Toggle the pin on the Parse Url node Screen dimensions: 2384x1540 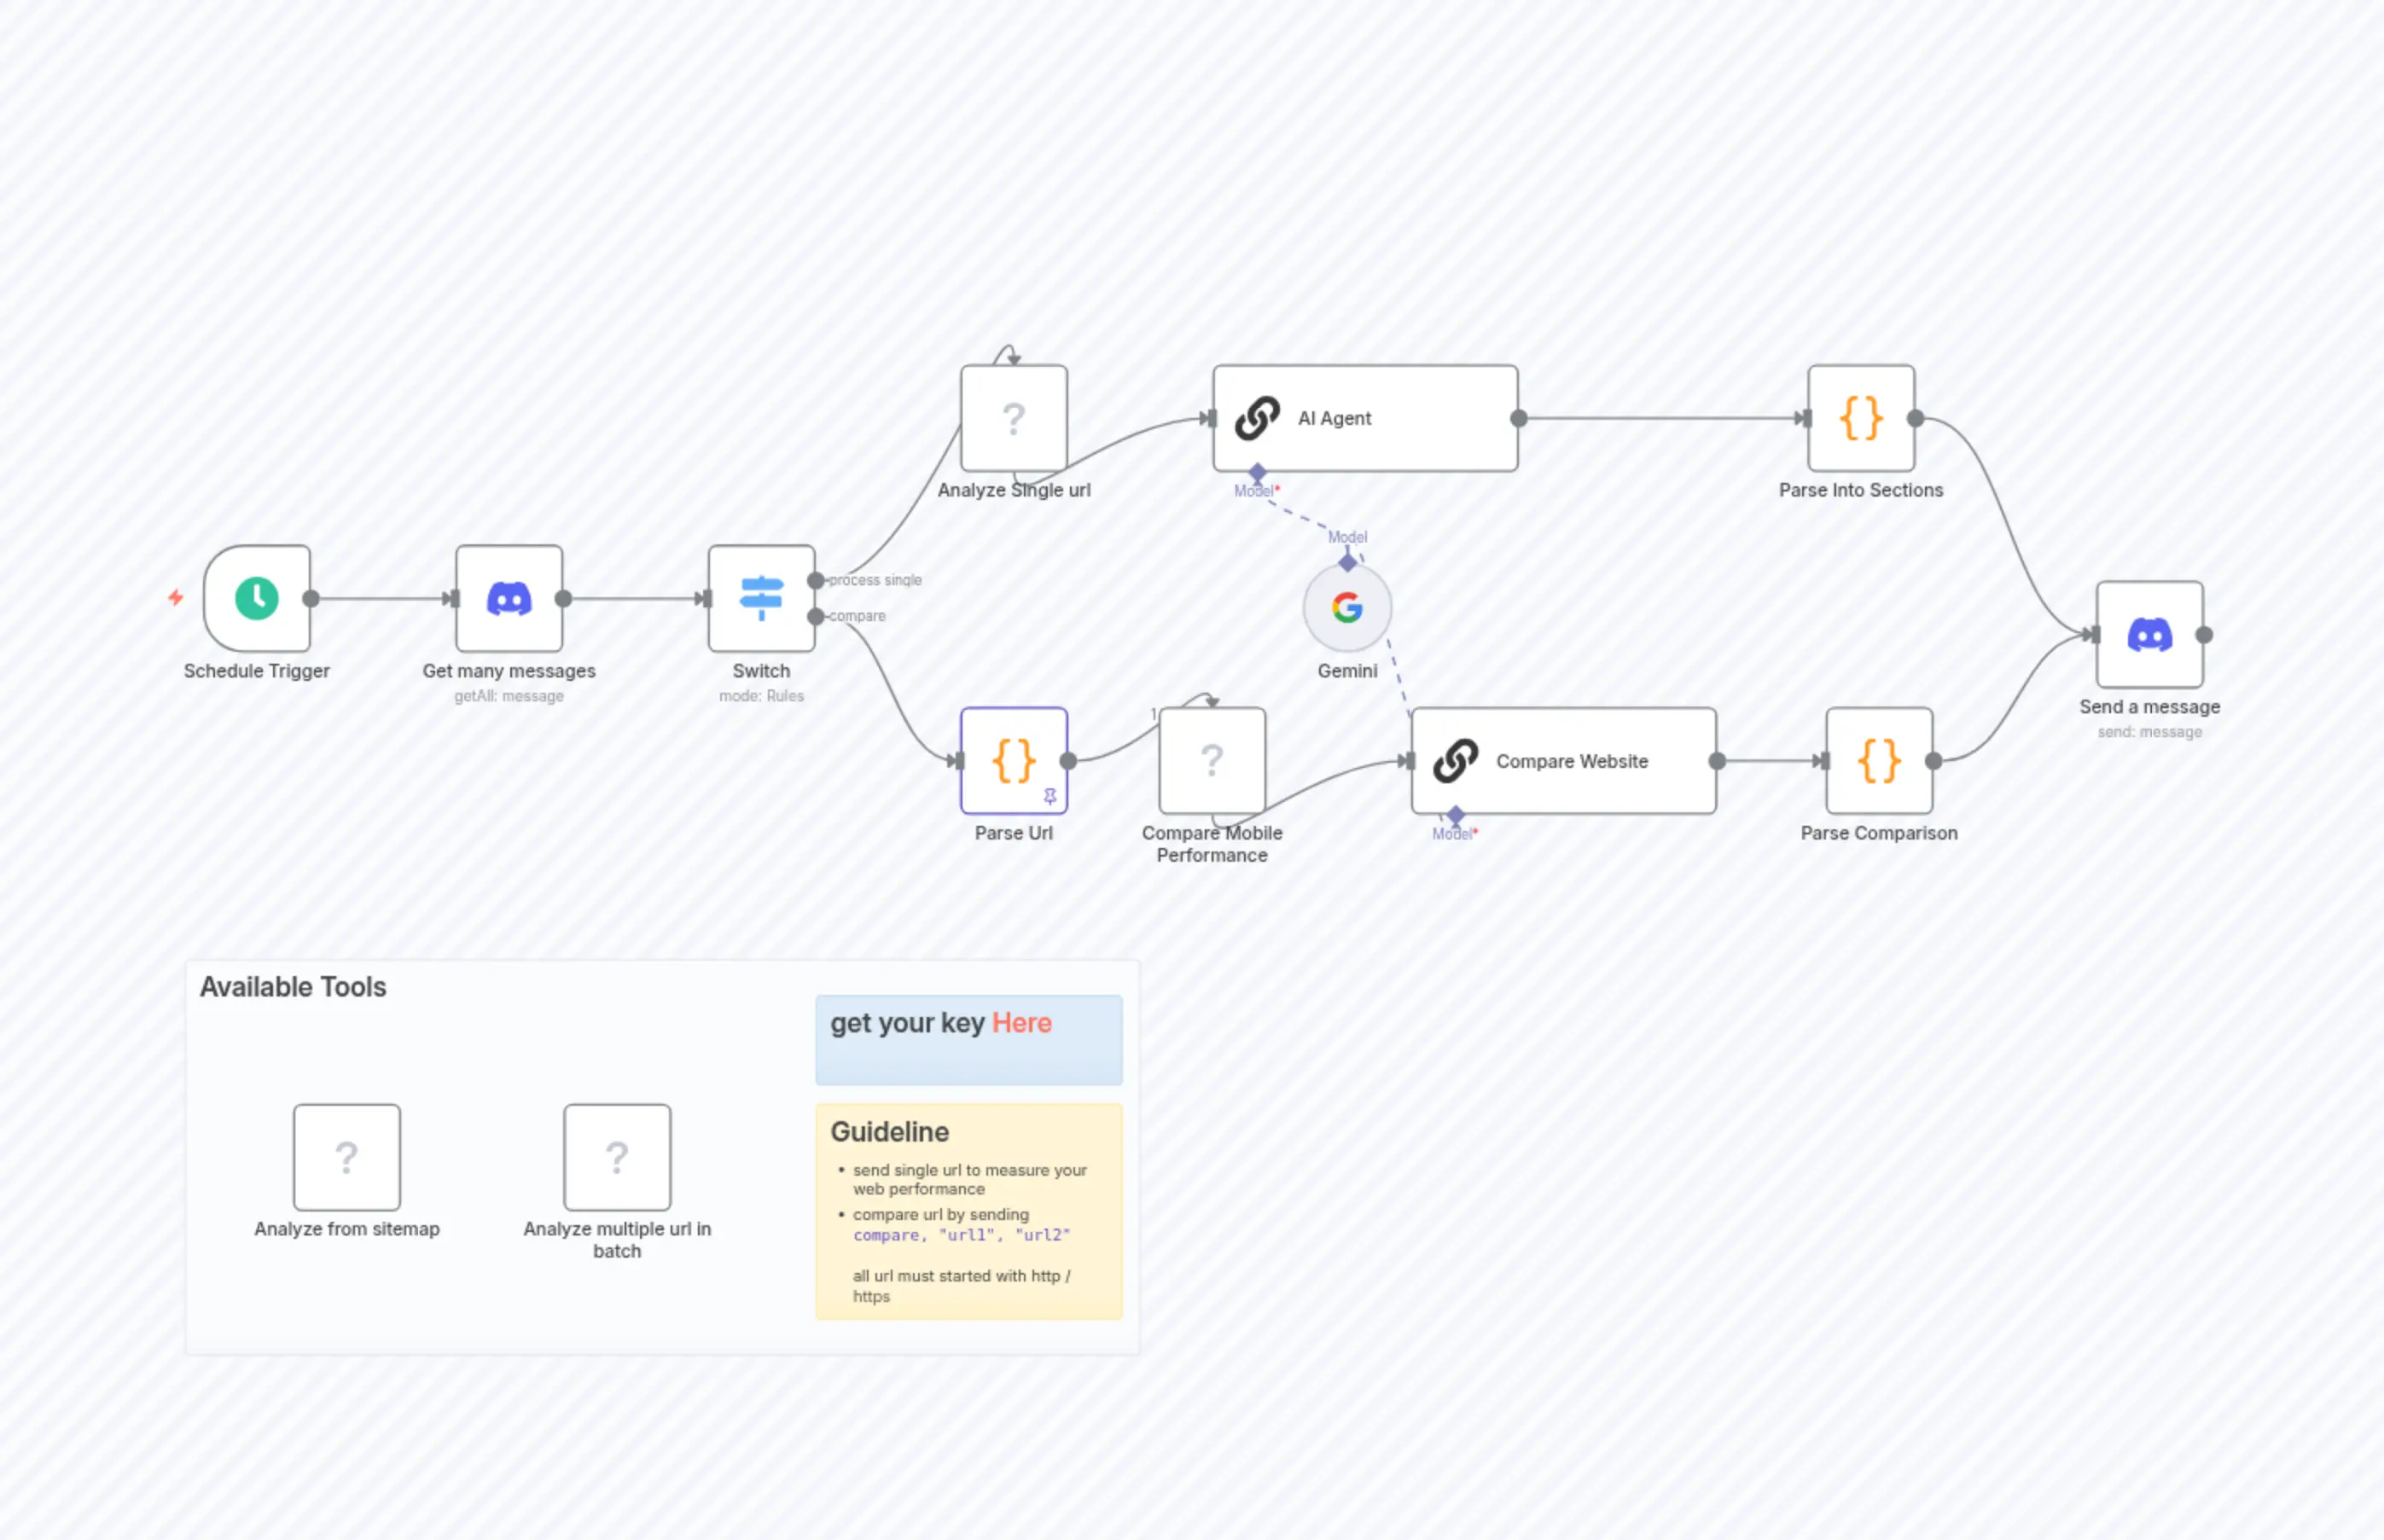point(1049,795)
